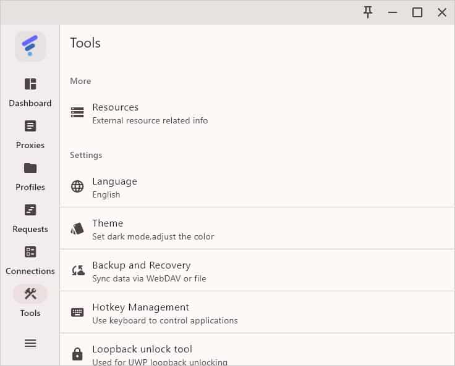The height and width of the screenshot is (366, 455).
Task: Click the 'English' language value text
Action: pos(106,195)
